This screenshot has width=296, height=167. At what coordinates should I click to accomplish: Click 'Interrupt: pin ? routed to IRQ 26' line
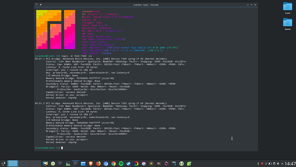(x=69, y=70)
